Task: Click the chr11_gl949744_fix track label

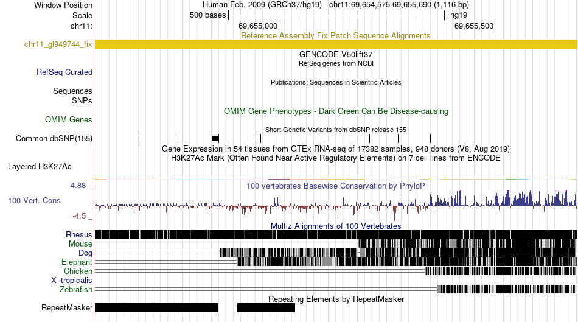Action: (x=58, y=44)
